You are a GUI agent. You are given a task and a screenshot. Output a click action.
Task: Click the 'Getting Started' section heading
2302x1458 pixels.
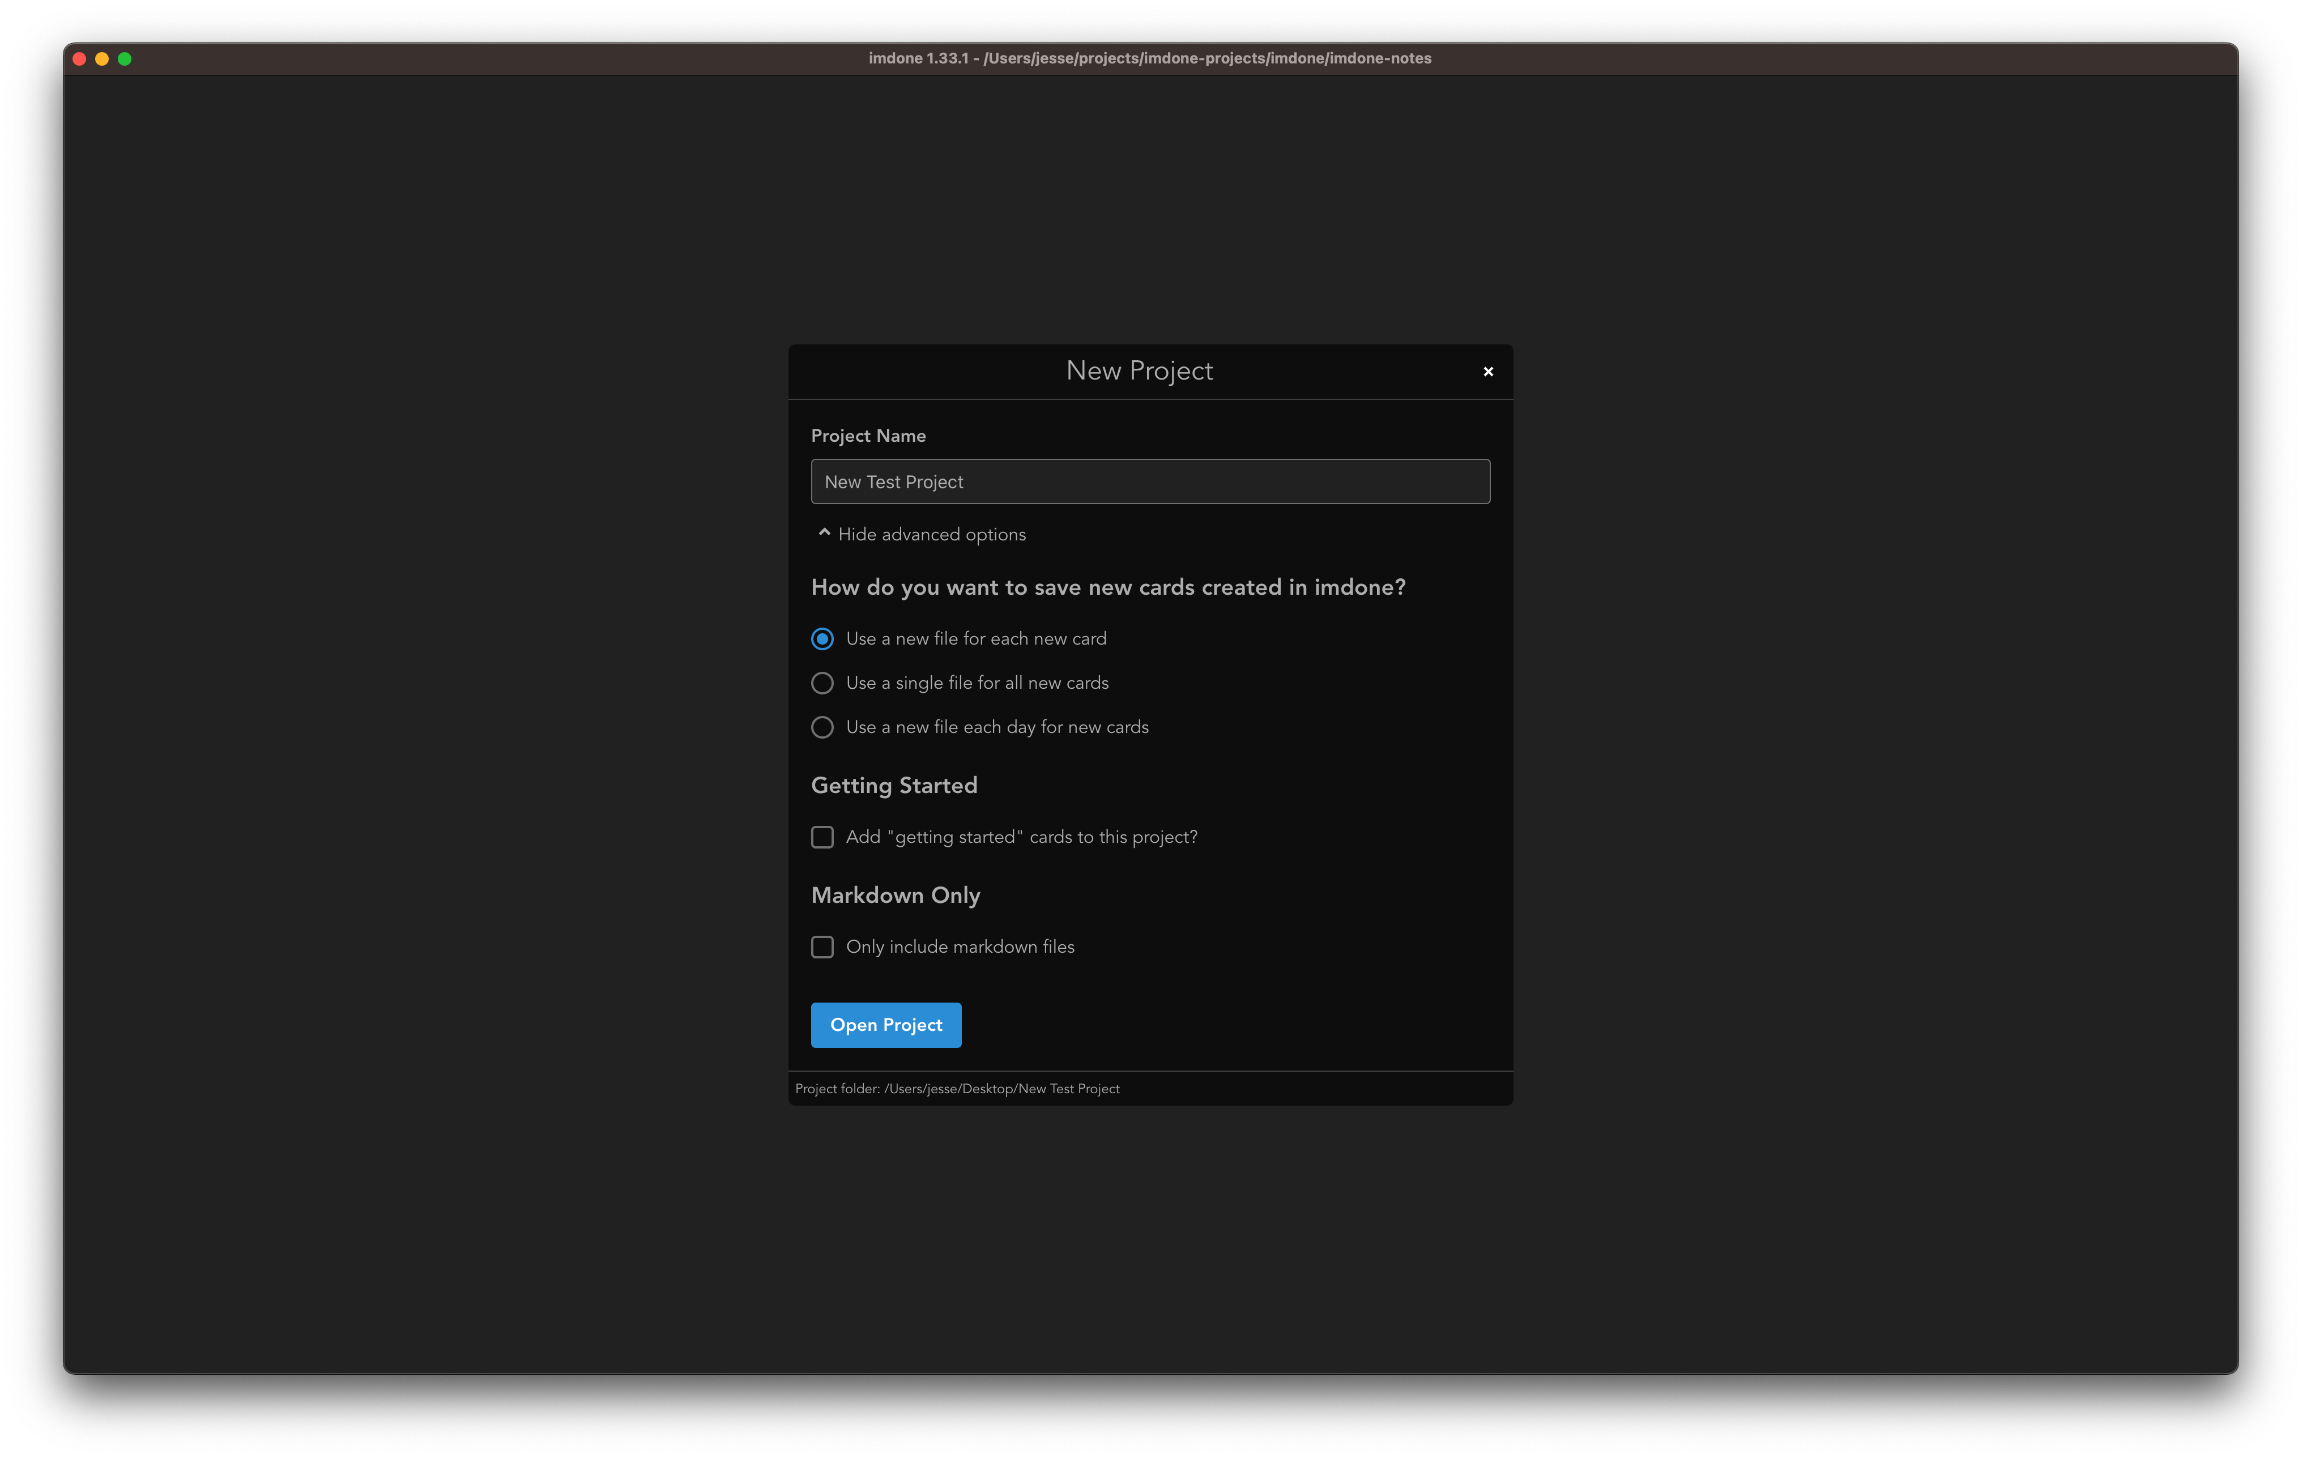pos(894,786)
